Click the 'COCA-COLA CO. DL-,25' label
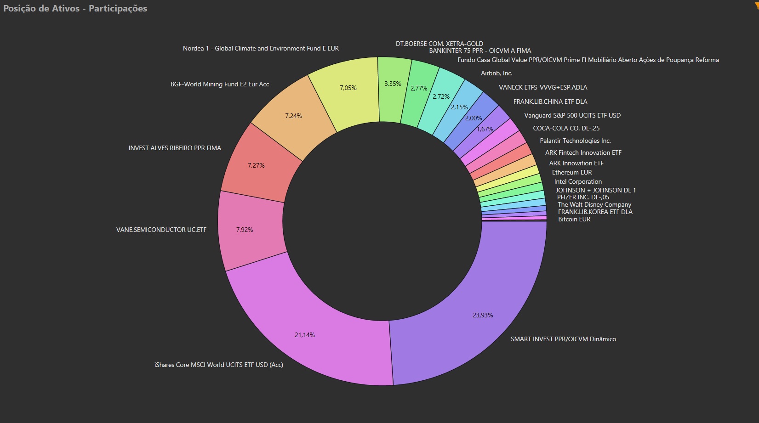 566,128
